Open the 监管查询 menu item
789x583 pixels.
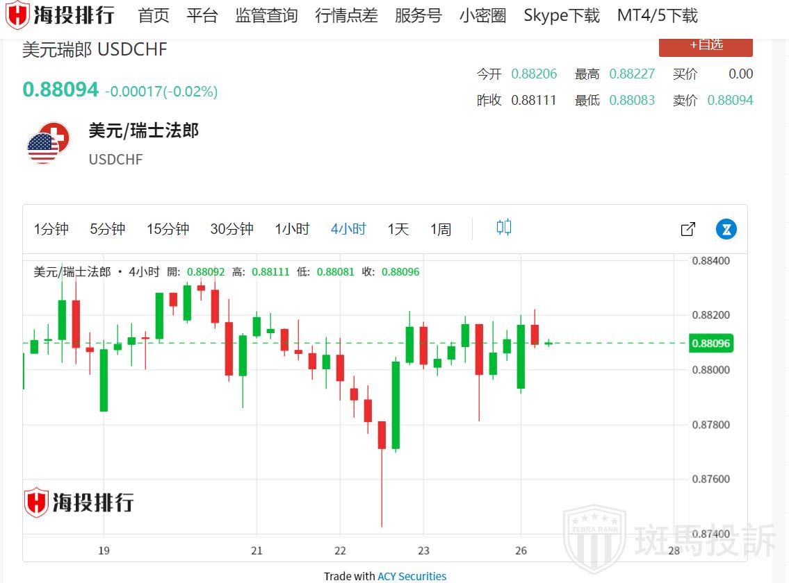coord(266,15)
